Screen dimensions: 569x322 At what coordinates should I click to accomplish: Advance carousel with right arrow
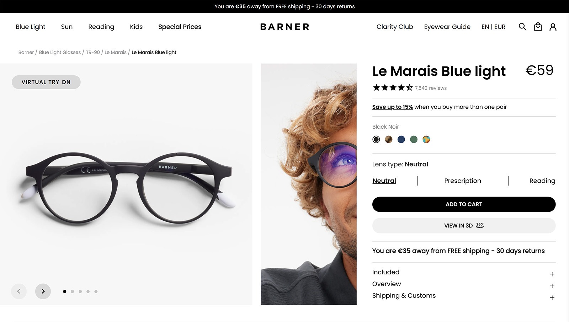click(43, 291)
